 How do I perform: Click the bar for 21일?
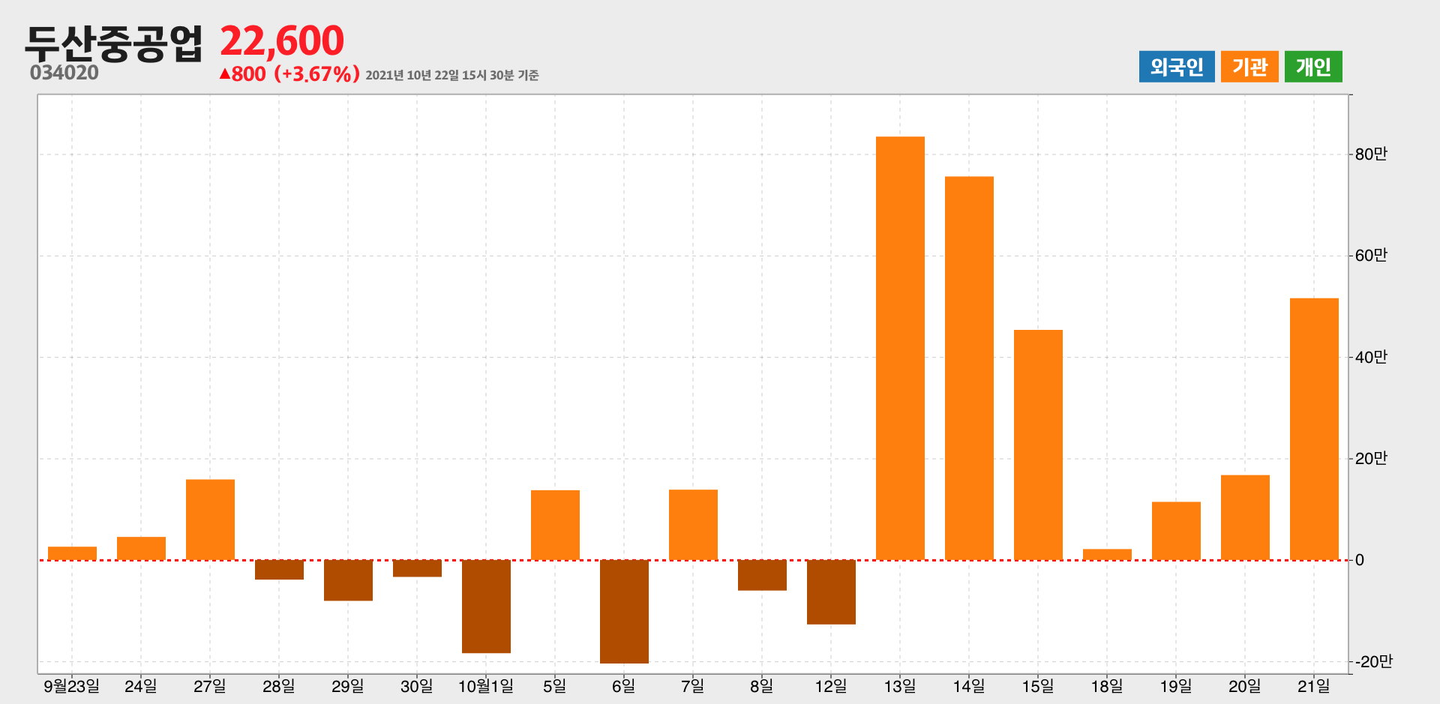click(1314, 429)
